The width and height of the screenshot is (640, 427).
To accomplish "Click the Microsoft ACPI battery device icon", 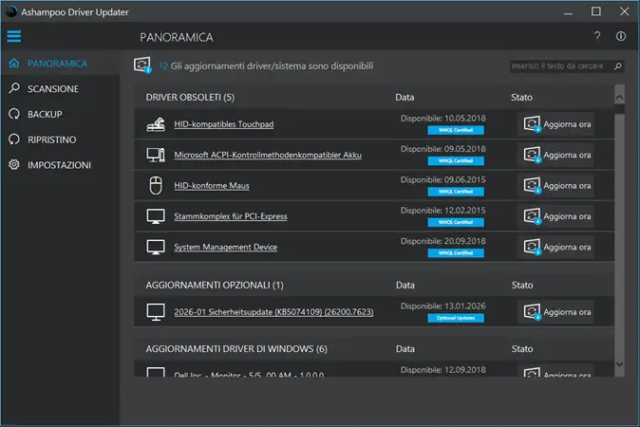I will [157, 155].
